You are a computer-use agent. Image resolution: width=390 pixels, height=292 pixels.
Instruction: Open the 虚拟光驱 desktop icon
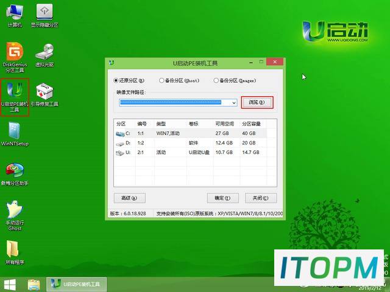44,55
